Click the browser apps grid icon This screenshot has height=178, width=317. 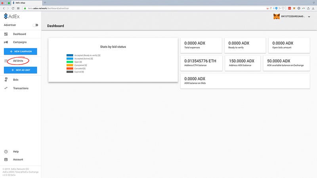point(18,8)
